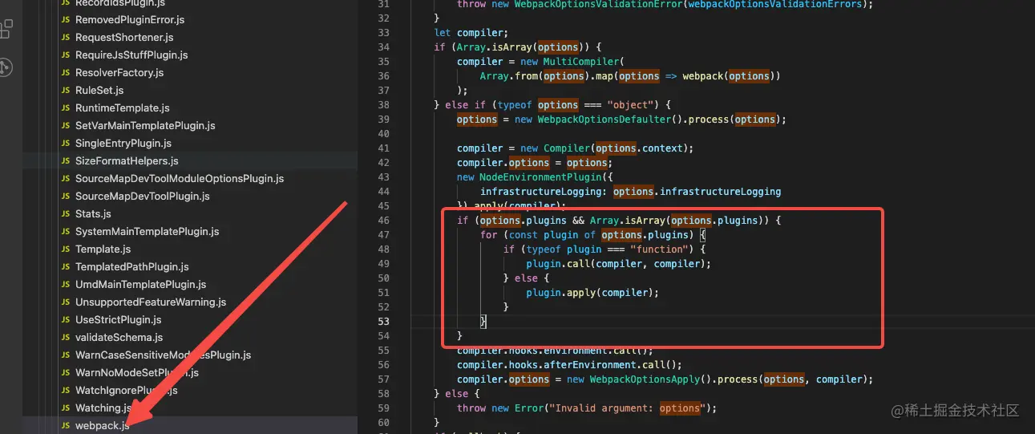Open WarnCaseSensitiveModulesPlugin.js

(x=163, y=355)
